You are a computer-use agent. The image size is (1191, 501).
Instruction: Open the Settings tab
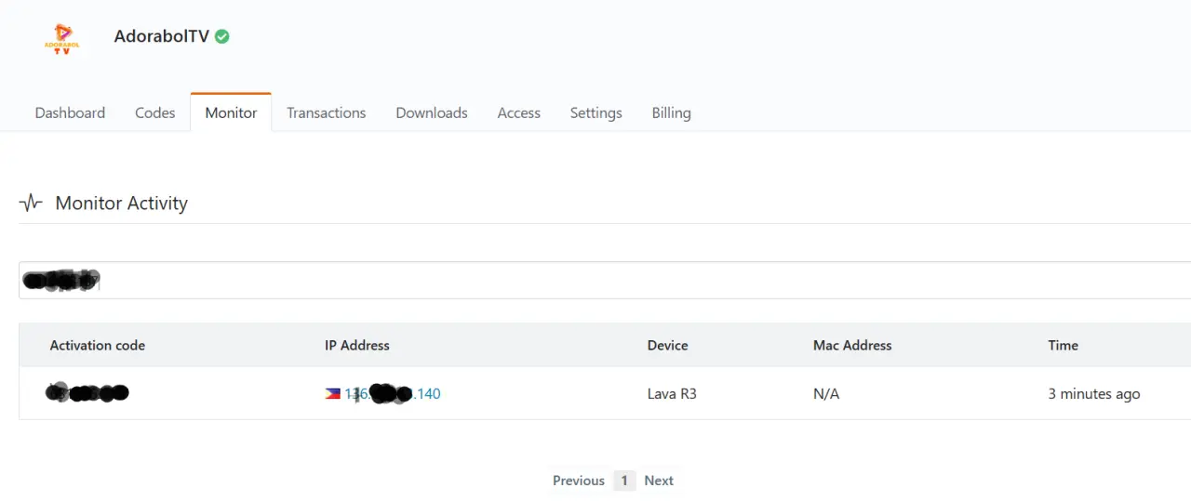pyautogui.click(x=595, y=112)
